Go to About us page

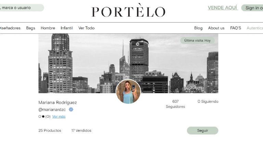(216, 28)
